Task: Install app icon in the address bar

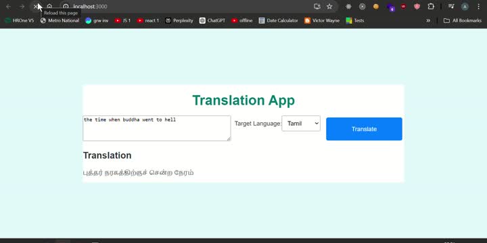Action: point(317,7)
